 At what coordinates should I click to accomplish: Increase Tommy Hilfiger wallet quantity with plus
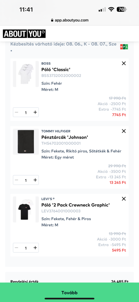click(x=35, y=180)
